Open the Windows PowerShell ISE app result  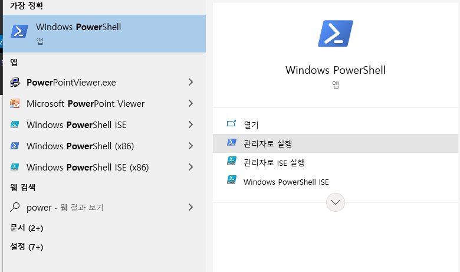coord(104,124)
